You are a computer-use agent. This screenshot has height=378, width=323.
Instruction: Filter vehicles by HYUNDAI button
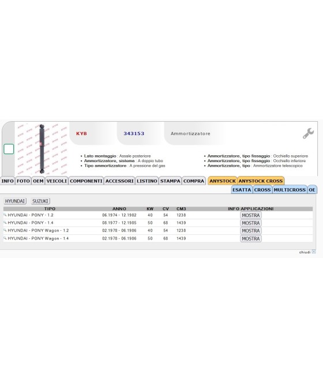[15, 201]
